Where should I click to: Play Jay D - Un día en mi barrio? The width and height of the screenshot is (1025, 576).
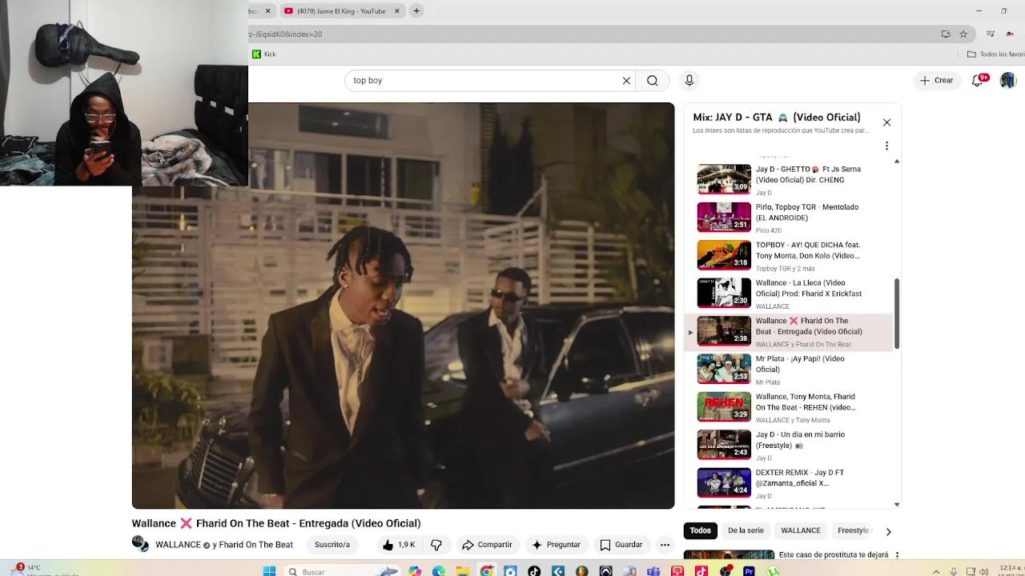789,445
